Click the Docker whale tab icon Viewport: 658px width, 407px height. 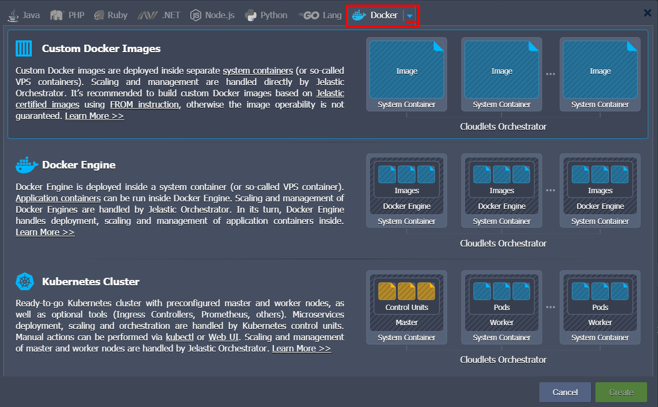(359, 15)
